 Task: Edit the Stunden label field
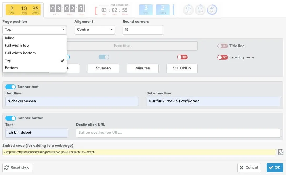click(103, 69)
